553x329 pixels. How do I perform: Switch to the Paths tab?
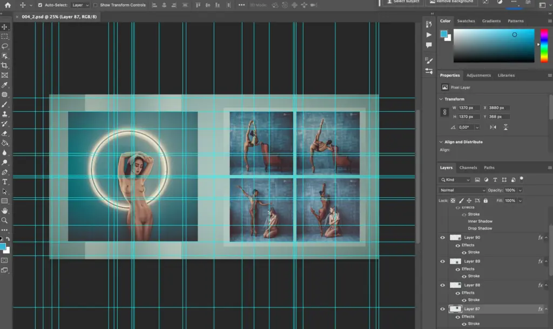pos(489,167)
